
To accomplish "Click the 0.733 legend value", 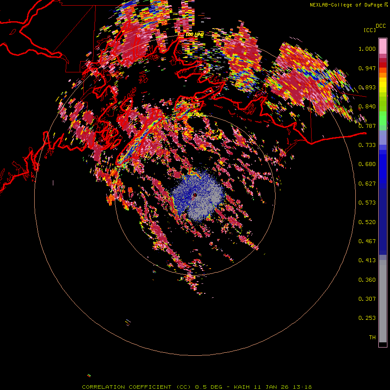I will pos(367,145).
